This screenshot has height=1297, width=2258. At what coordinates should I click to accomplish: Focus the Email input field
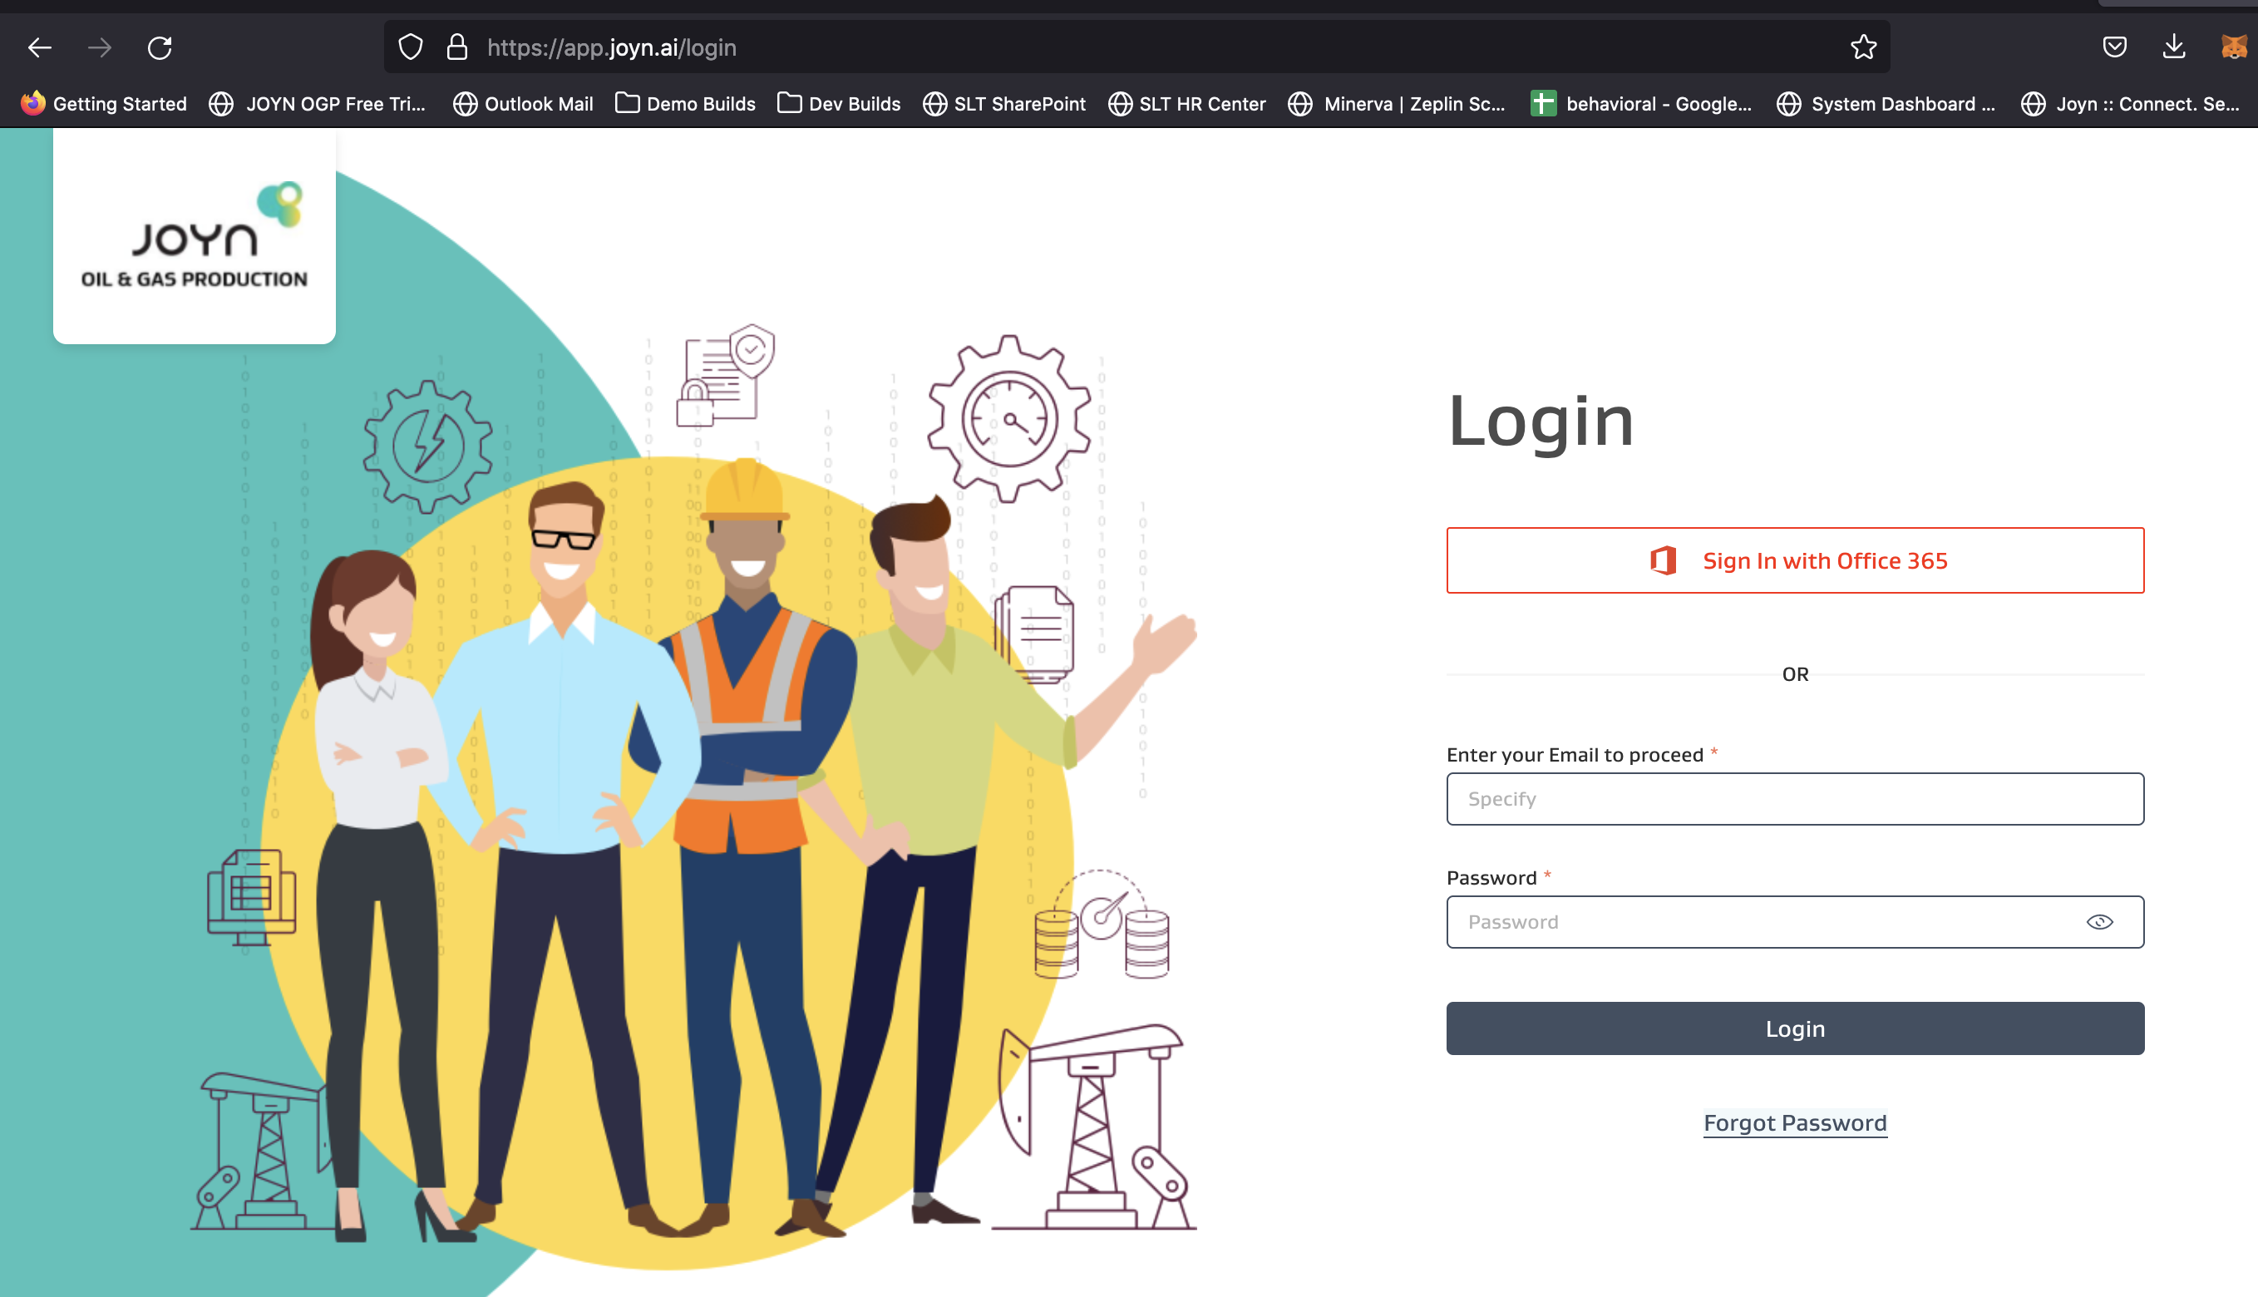coord(1795,799)
